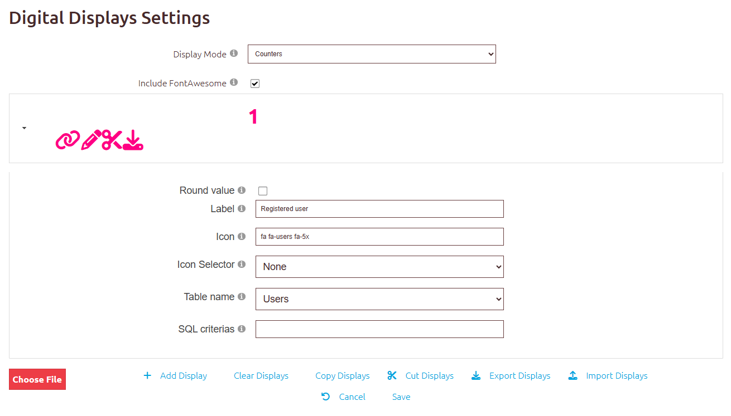Viewport: 731px width, 416px height.
Task: Click the pink link chain icon
Action: [68, 140]
